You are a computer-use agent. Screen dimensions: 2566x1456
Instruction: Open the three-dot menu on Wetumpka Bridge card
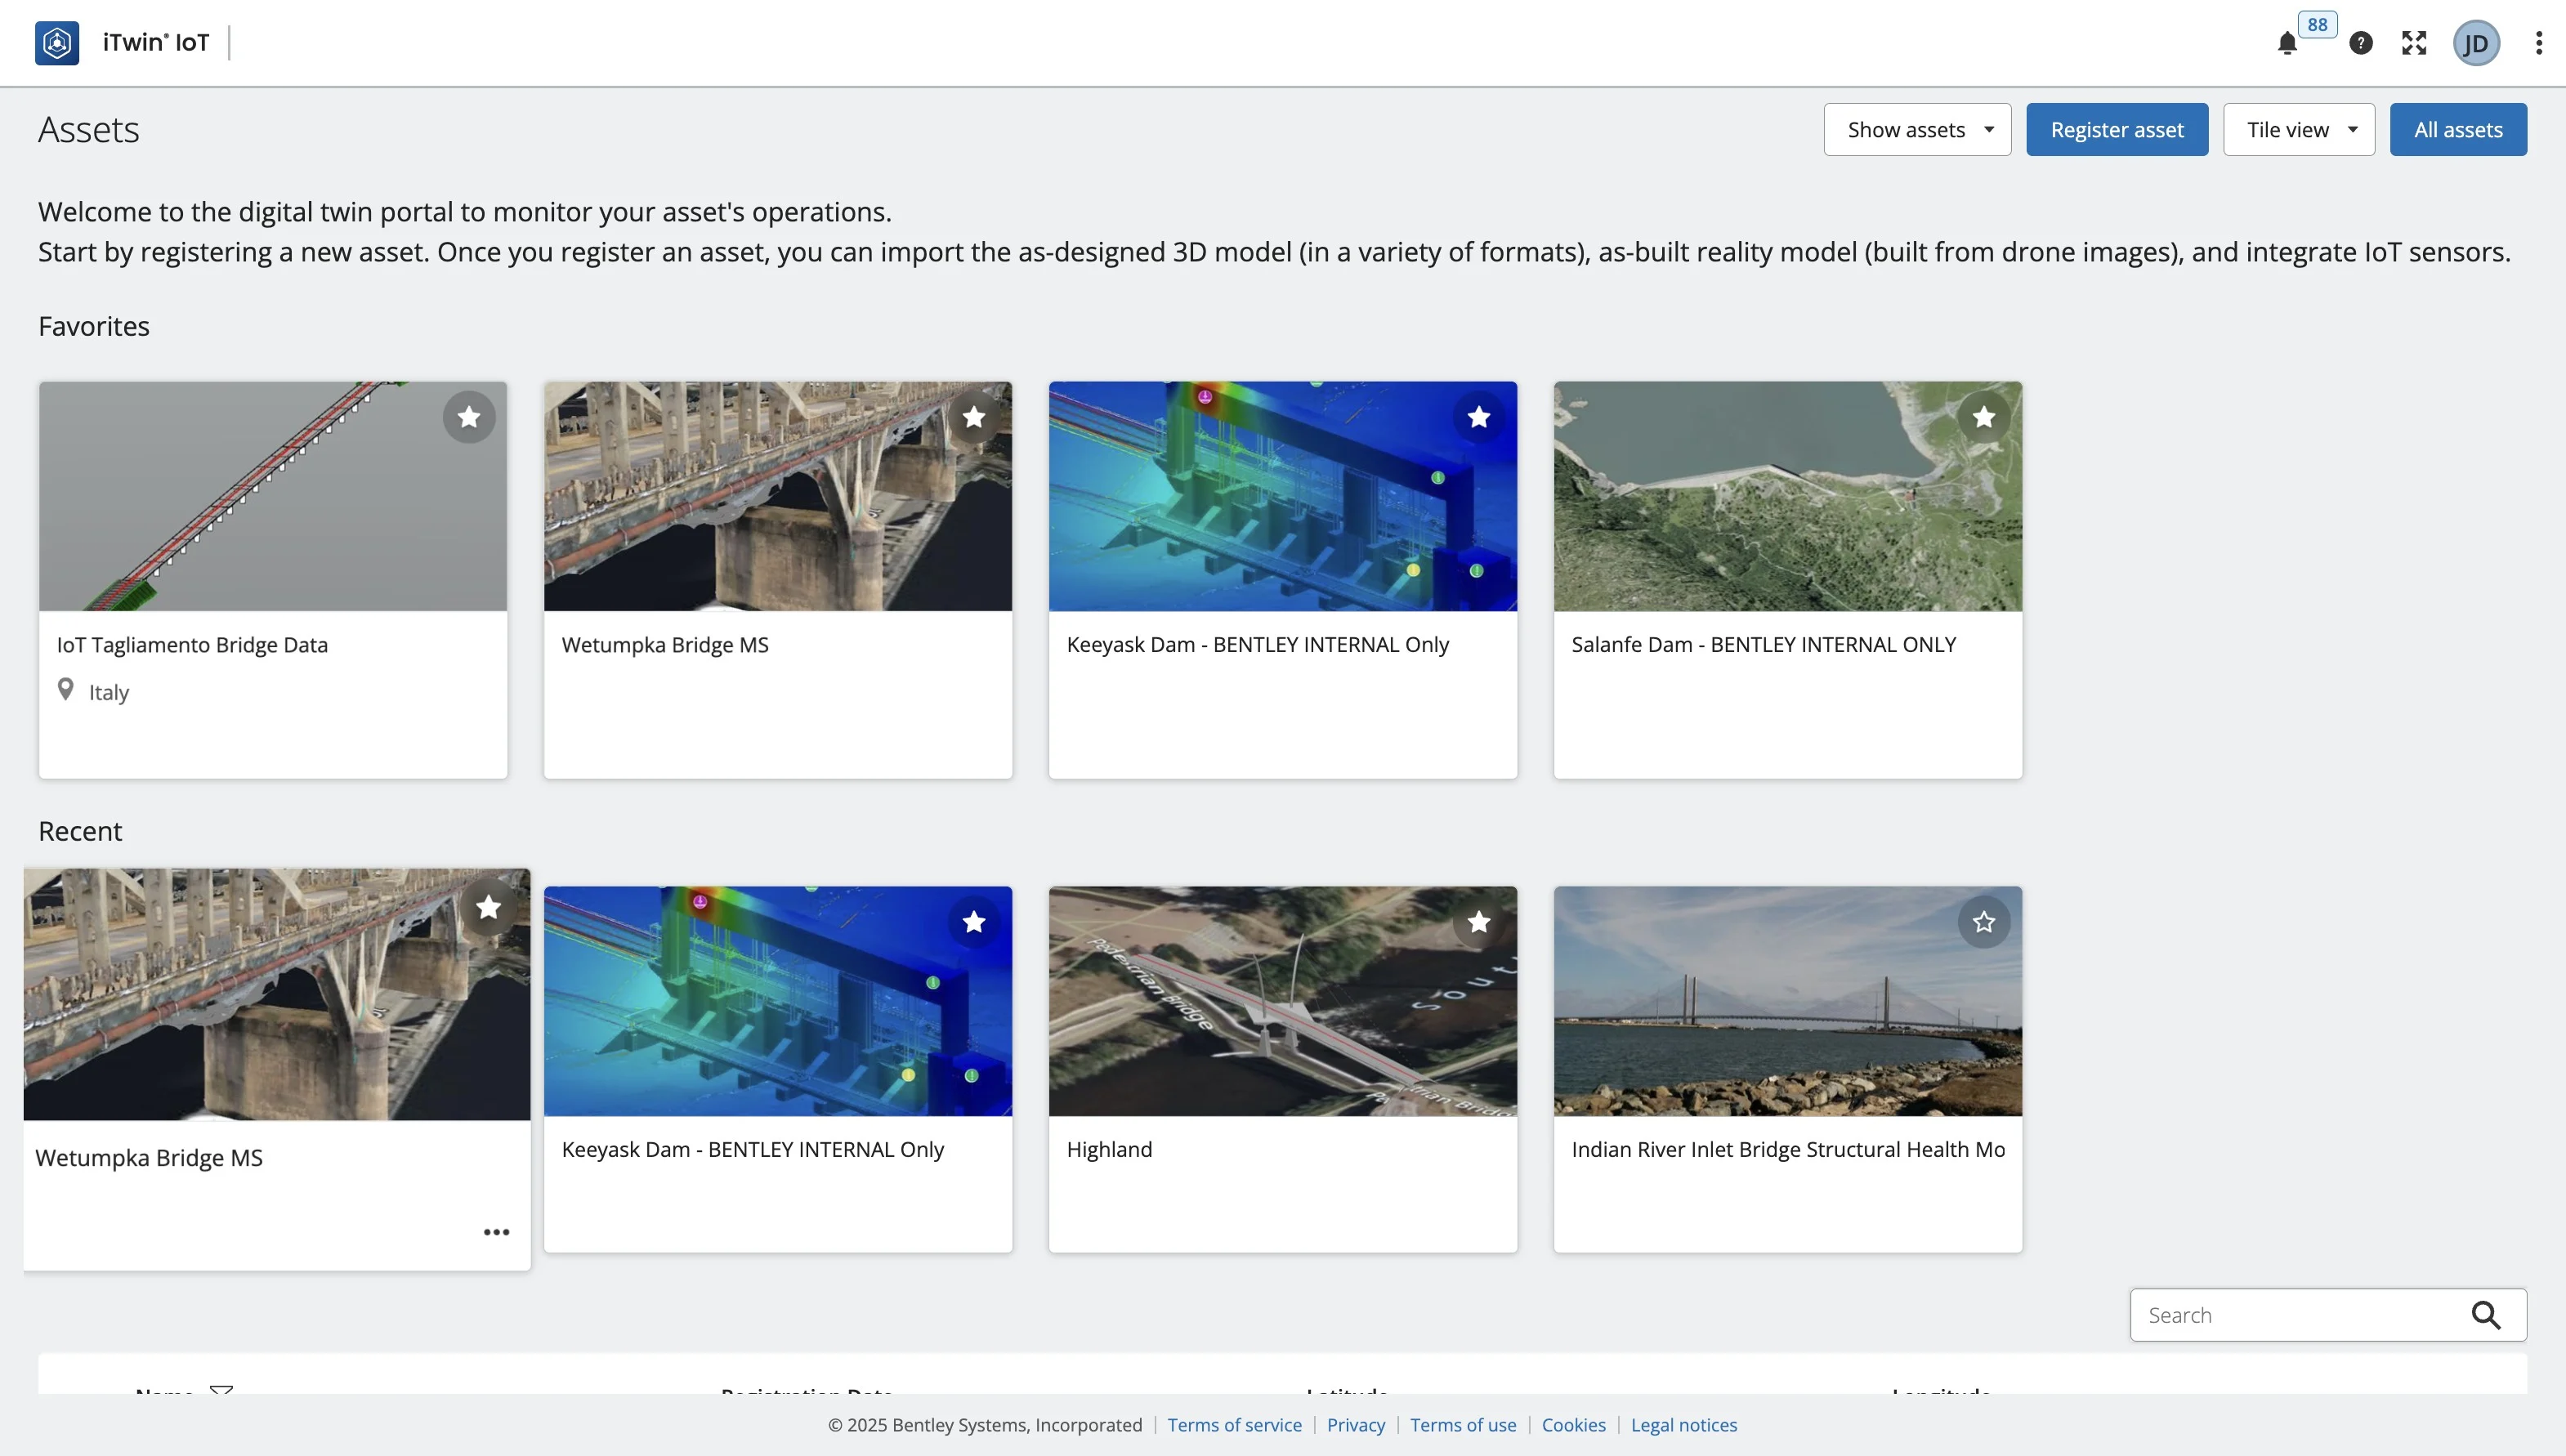pos(496,1232)
